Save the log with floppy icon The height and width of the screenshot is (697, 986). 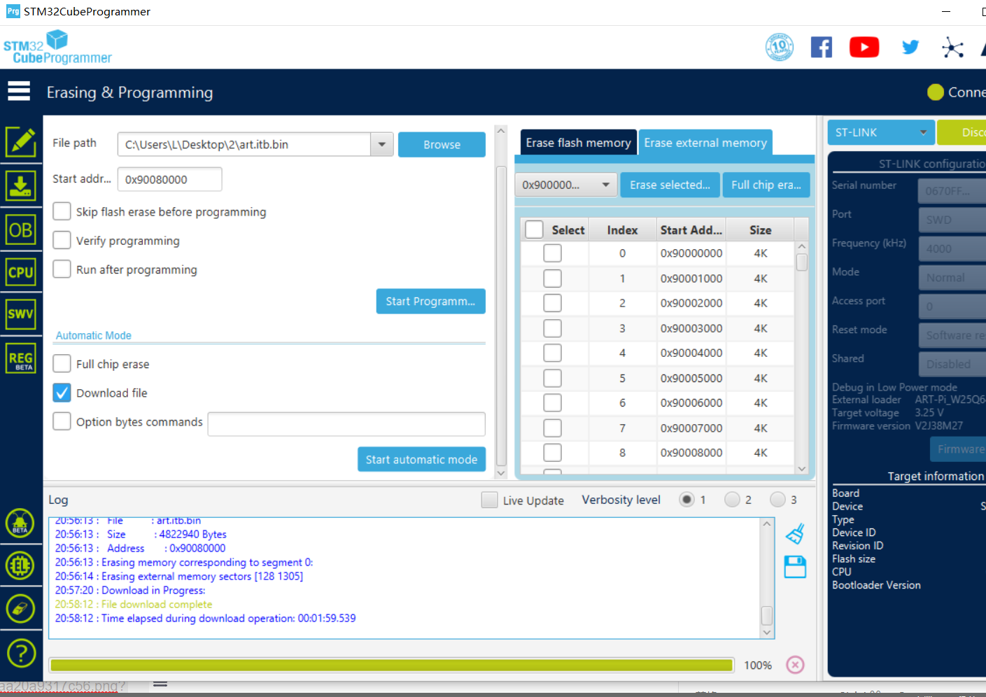796,567
